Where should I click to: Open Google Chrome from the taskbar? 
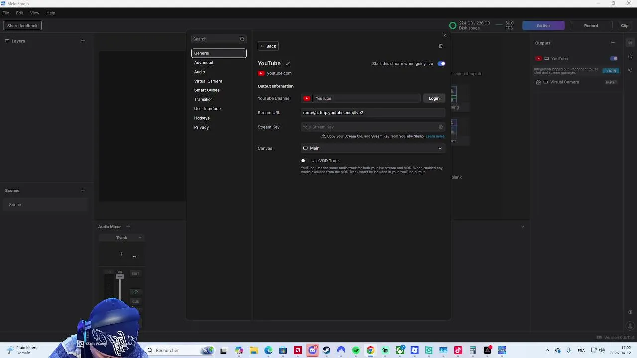(x=370, y=350)
